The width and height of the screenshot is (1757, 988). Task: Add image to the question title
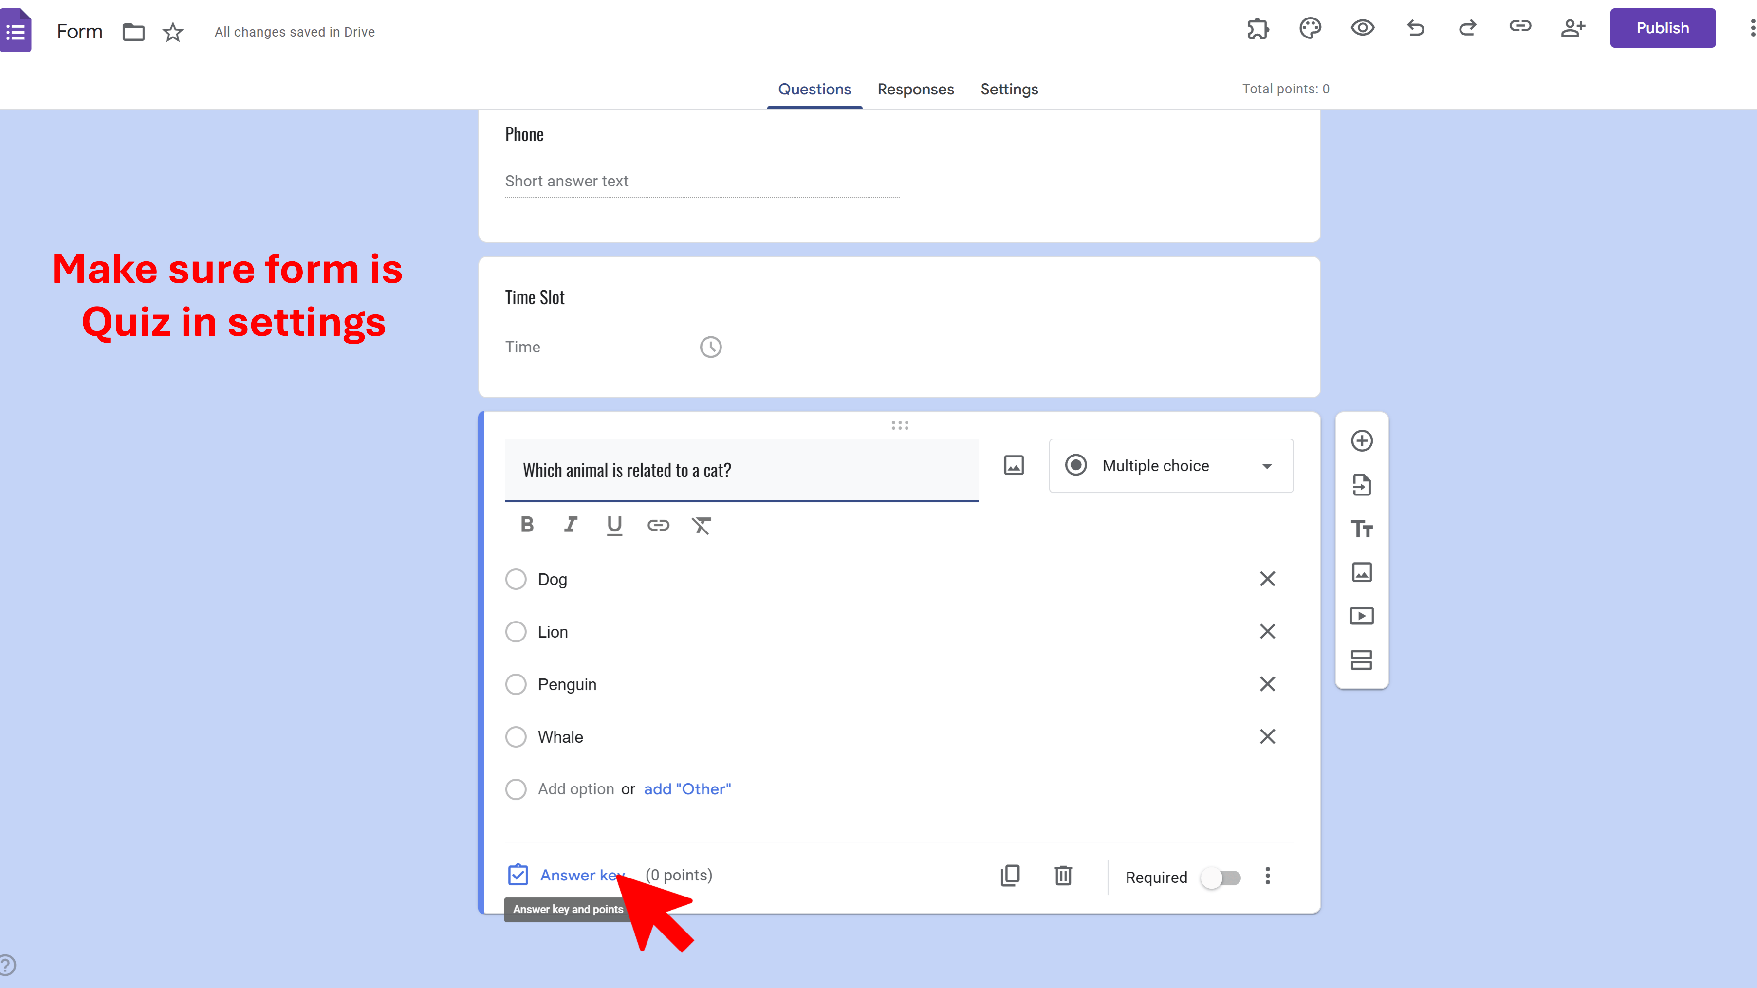click(x=1014, y=466)
